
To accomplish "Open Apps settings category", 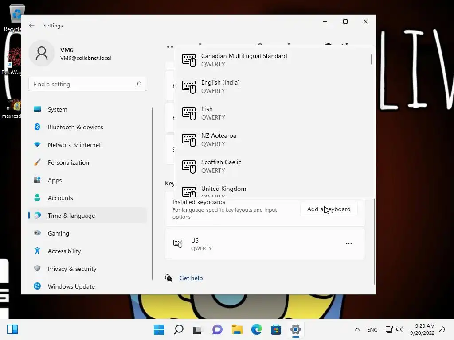I will [88, 180].
